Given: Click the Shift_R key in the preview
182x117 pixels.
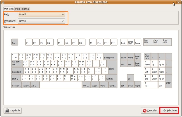Looking at the screenshot, I should pos(111,78).
